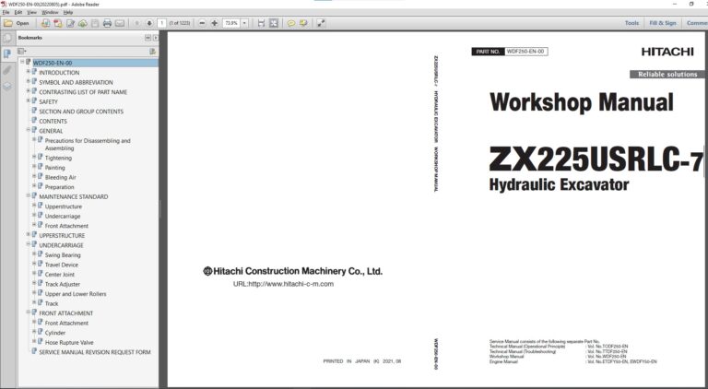
Task: Collapse the WDF250-EN-00 root bookmark
Action: point(22,62)
